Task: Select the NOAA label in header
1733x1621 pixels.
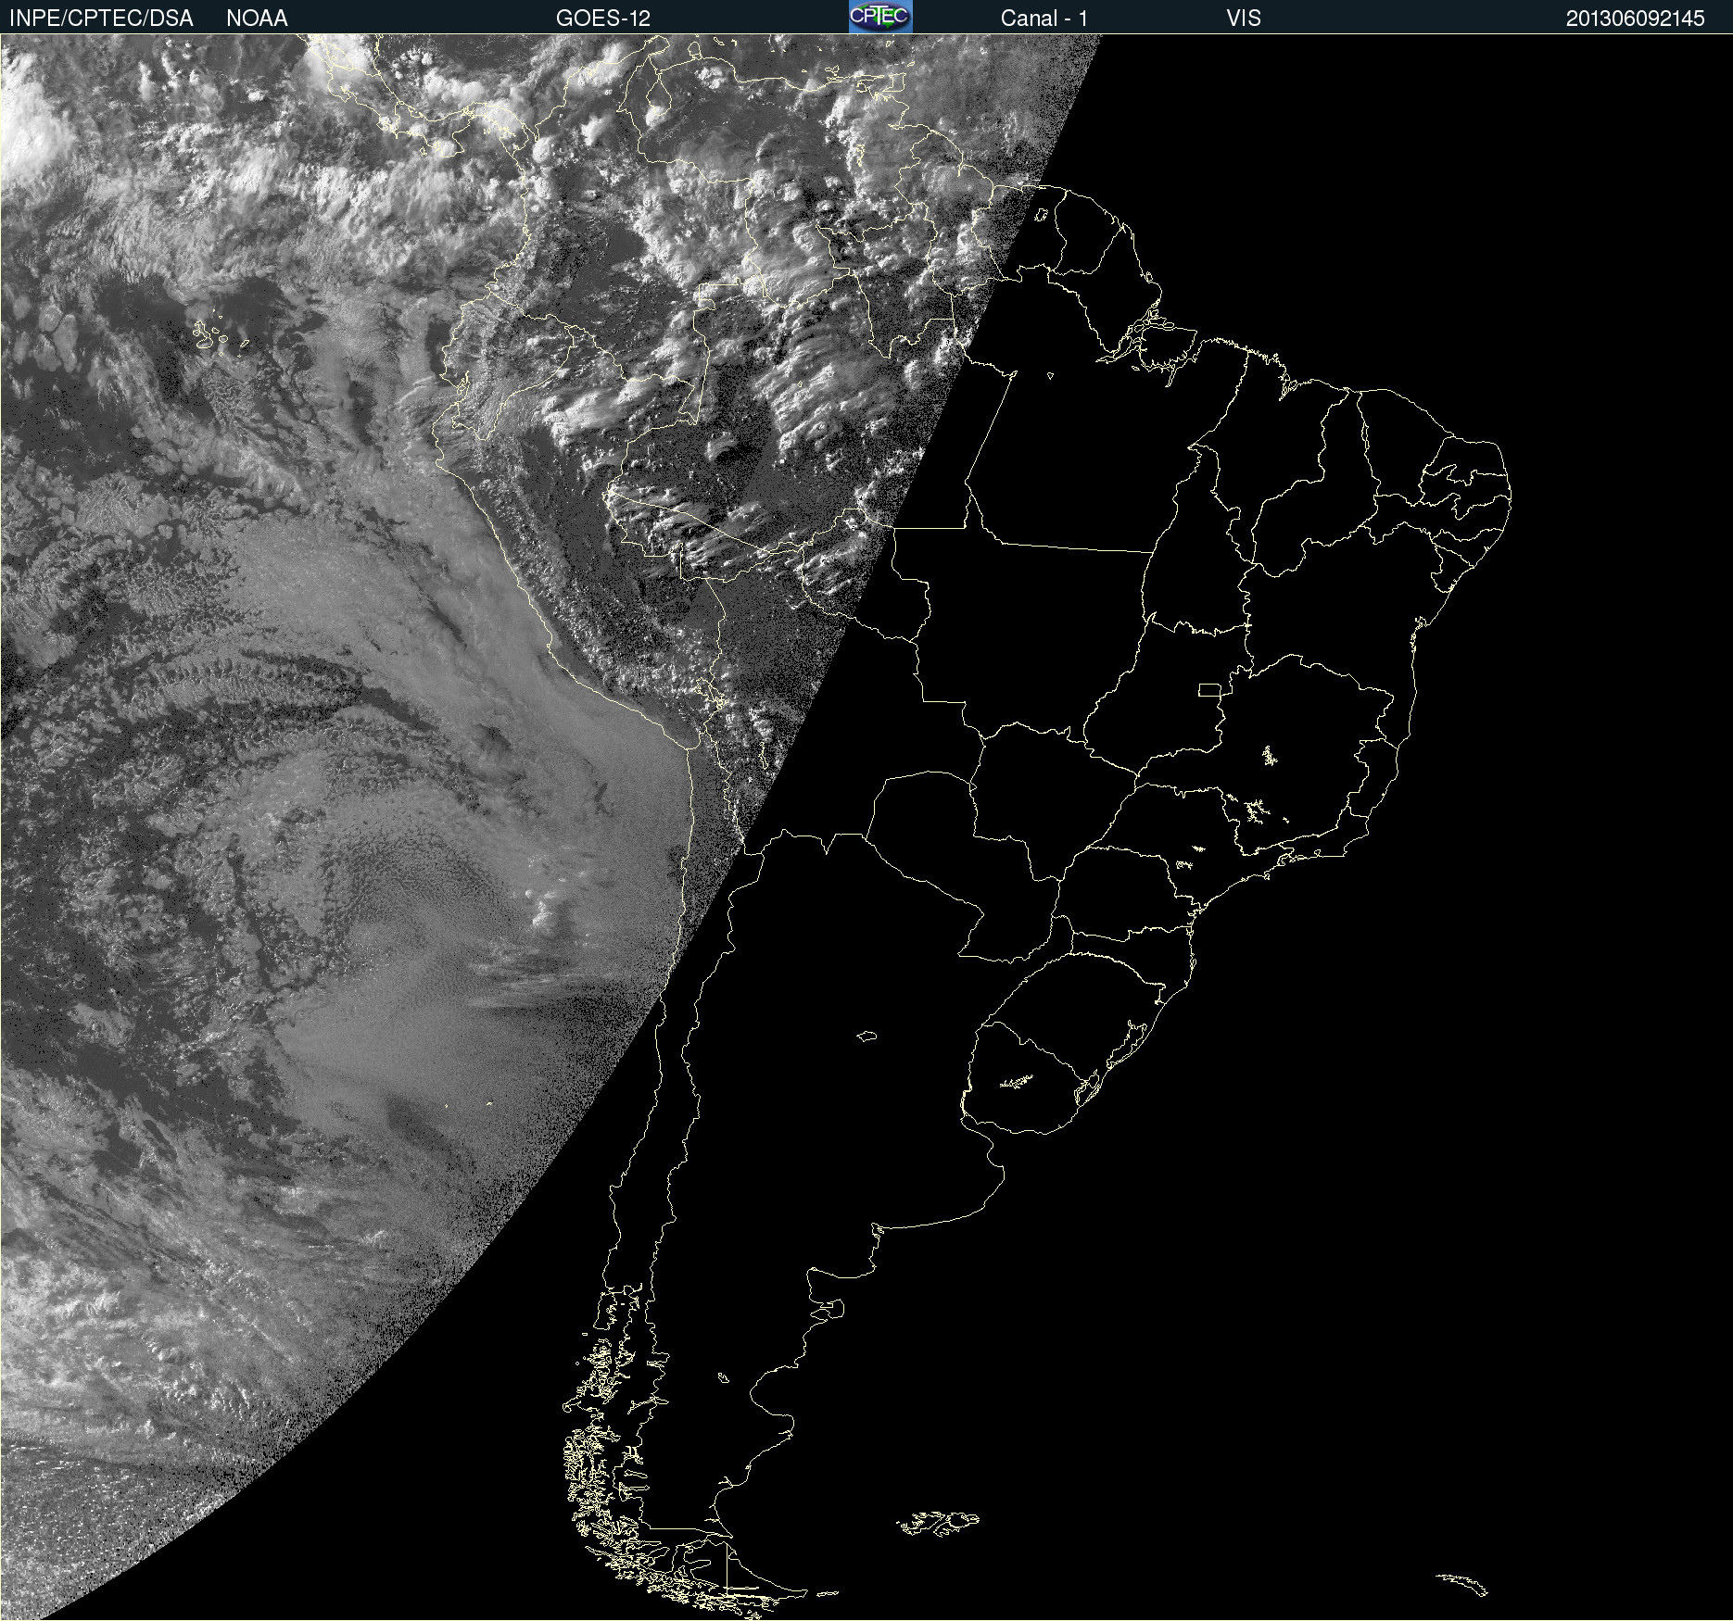Action: (x=257, y=19)
